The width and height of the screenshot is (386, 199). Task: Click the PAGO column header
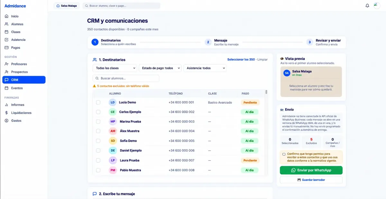tap(245, 94)
